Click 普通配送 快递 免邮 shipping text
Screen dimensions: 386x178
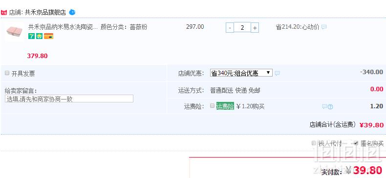pos(235,91)
